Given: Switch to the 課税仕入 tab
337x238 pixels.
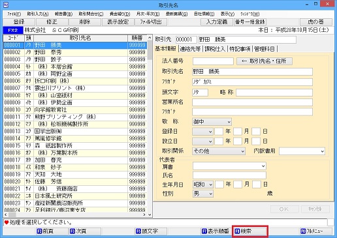Looking at the screenshot, I should (215, 49).
